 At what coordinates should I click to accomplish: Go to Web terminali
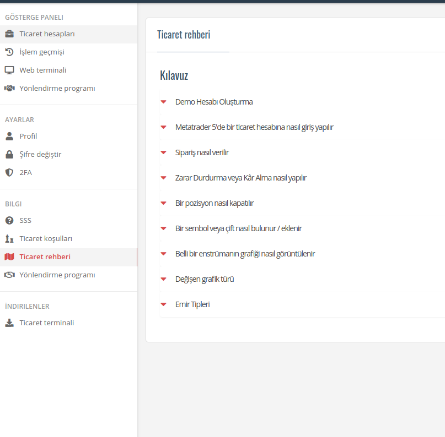(x=69, y=70)
